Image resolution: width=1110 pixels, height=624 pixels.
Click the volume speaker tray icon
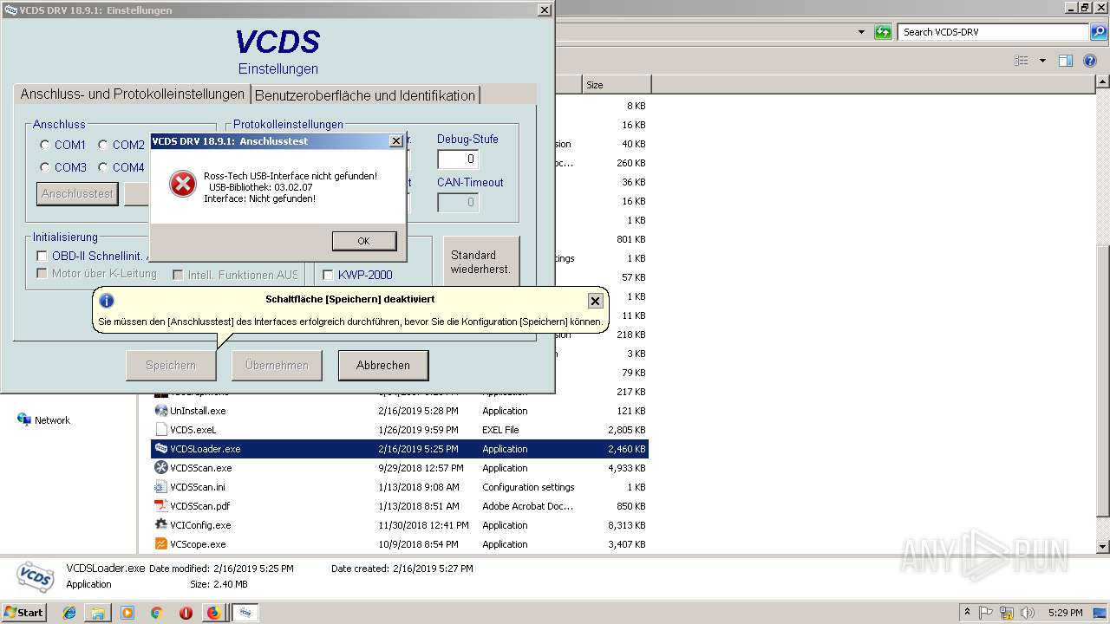1028,613
